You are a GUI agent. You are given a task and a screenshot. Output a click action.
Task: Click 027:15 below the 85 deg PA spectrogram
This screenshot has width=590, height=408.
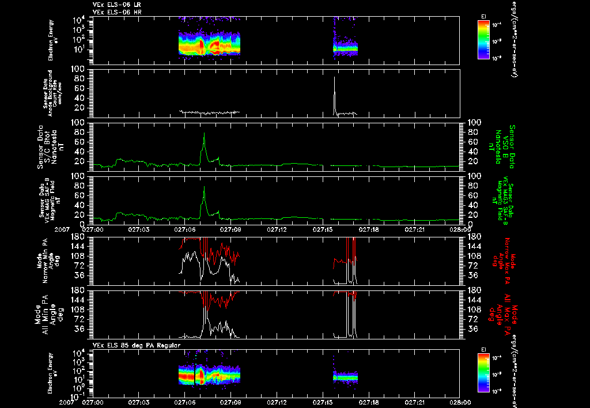tap(323, 402)
